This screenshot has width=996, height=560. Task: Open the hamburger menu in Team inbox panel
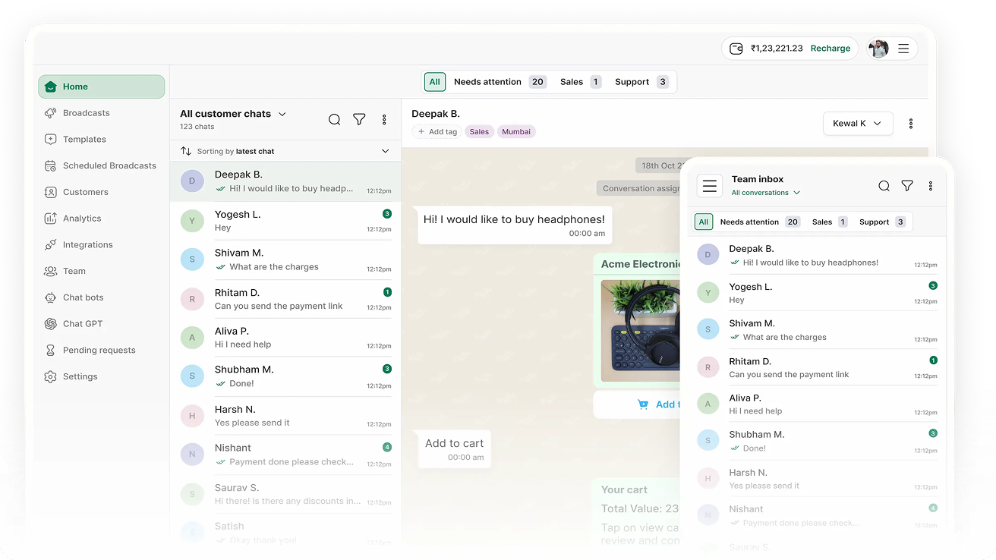(x=709, y=186)
